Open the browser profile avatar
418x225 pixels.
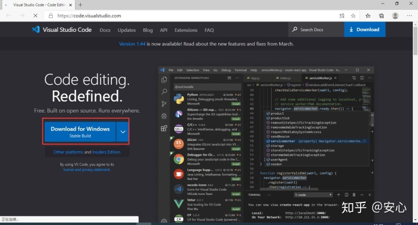(x=395, y=16)
